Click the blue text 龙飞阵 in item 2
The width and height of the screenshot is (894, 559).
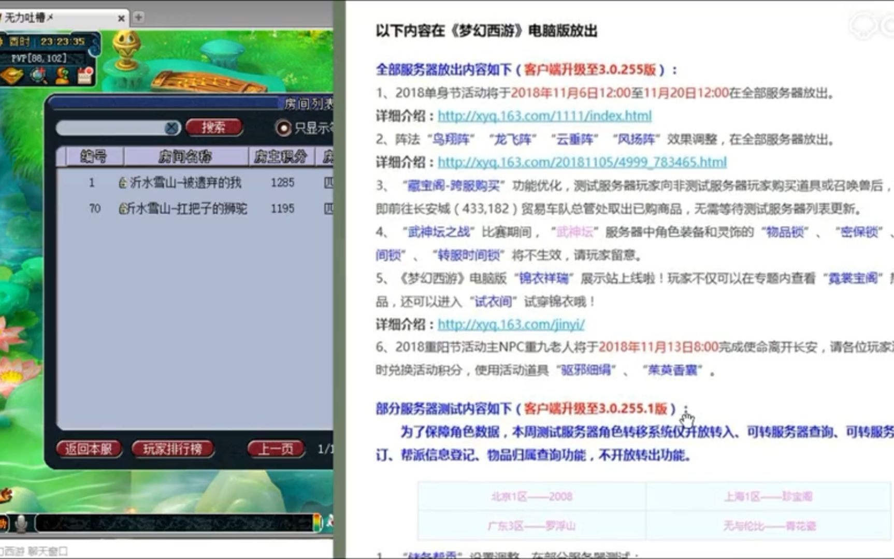tap(513, 139)
